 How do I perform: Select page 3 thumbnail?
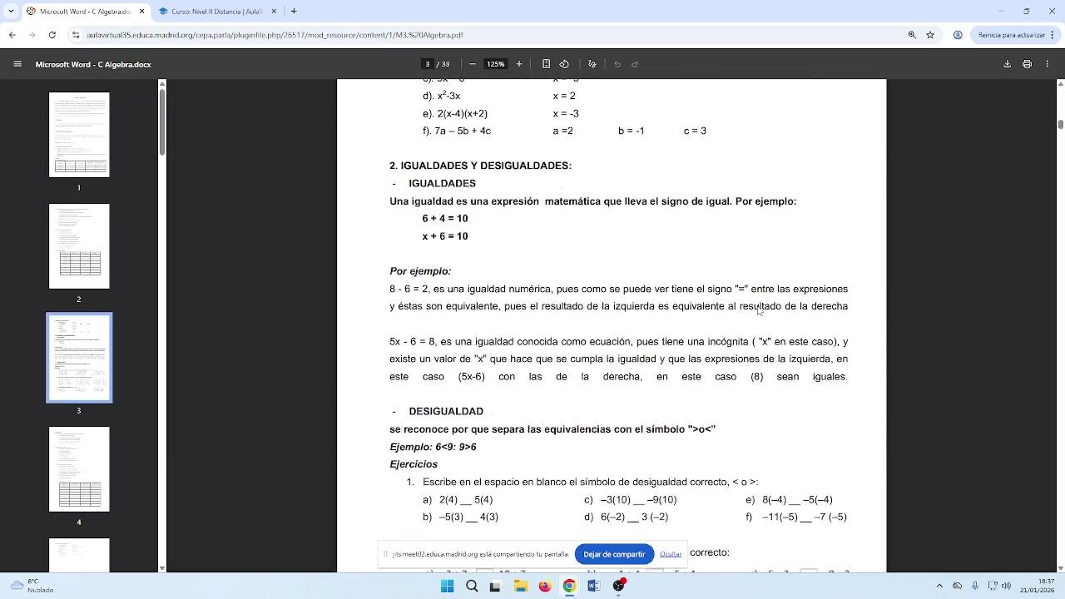point(79,358)
